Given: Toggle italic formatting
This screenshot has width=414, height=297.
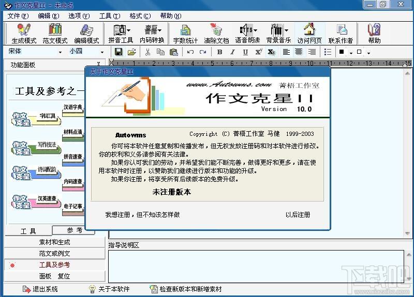Looking at the screenshot, I should click(x=232, y=52).
